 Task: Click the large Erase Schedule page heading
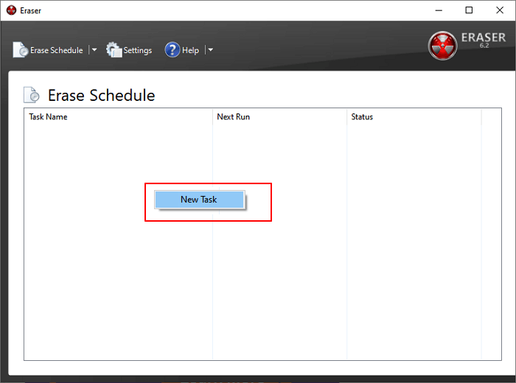coord(102,95)
